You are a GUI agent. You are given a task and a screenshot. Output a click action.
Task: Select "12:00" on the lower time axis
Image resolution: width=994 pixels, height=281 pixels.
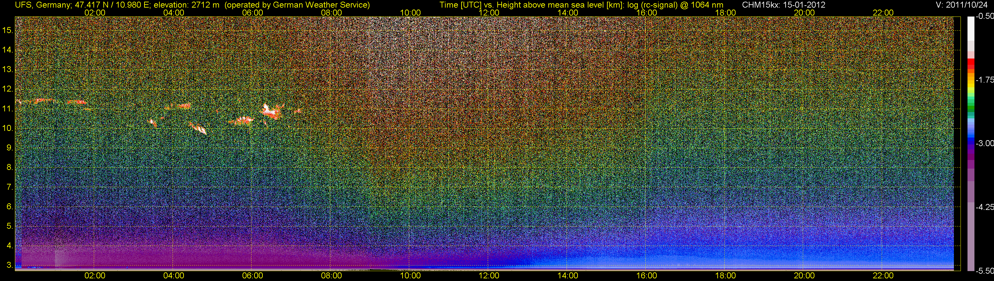click(489, 276)
